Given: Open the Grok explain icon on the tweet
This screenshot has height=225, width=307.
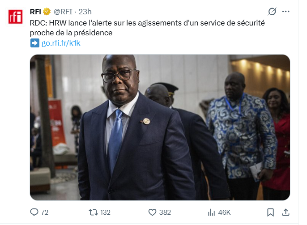Looking at the screenshot, I should tap(272, 12).
